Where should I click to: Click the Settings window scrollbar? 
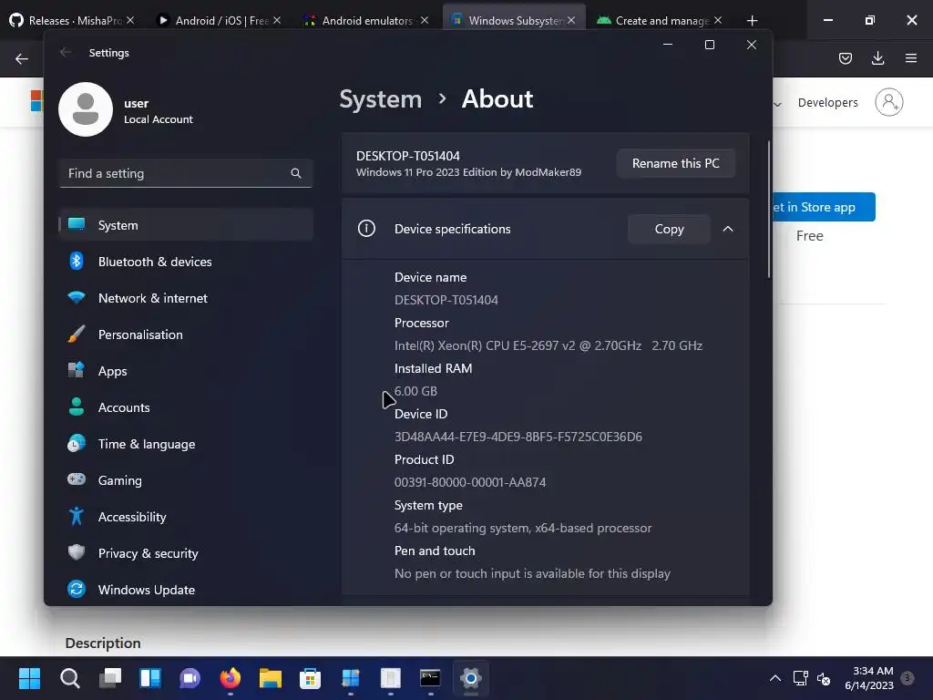coord(769,210)
